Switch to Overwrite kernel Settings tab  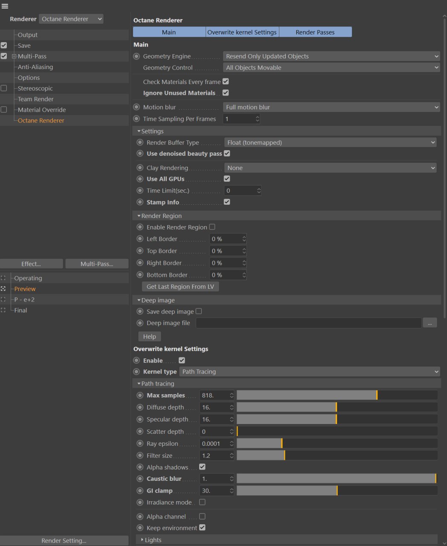(x=242, y=32)
